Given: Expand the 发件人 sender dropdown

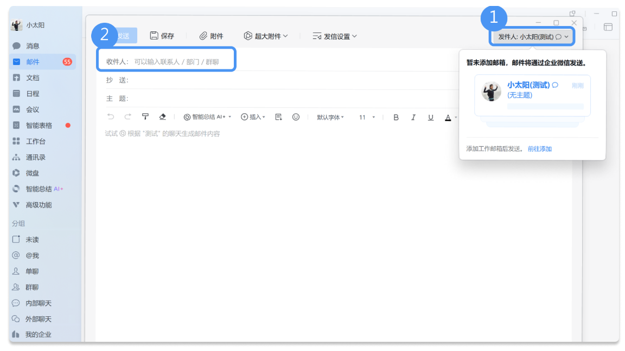Looking at the screenshot, I should (532, 36).
